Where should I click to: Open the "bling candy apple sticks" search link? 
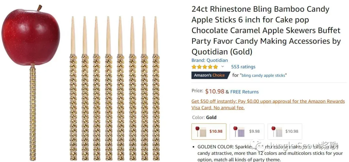[263, 75]
